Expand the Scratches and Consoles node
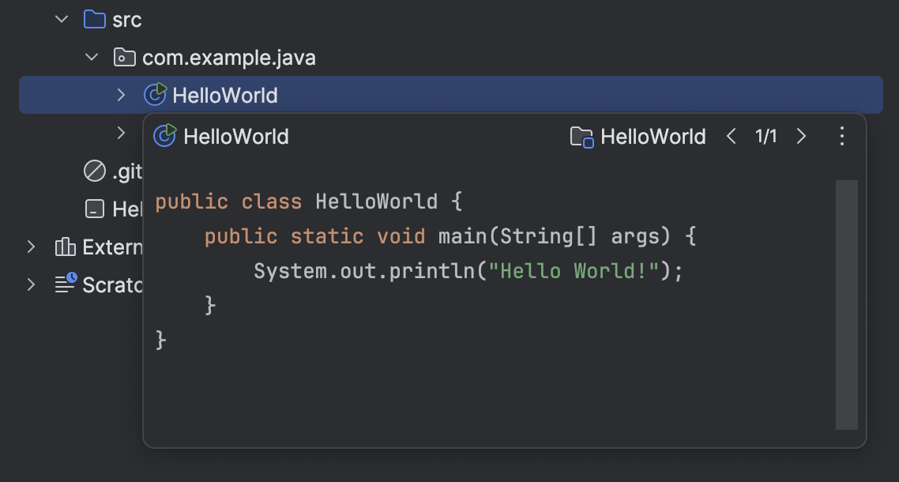The image size is (899, 482). click(x=32, y=284)
